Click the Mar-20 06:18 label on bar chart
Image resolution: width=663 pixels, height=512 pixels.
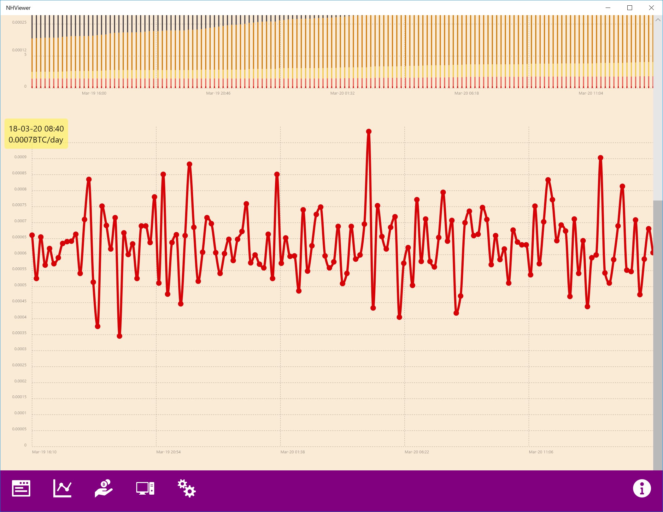tap(466, 93)
